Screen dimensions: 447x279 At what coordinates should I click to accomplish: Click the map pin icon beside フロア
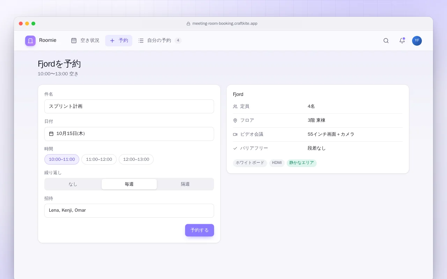pyautogui.click(x=235, y=120)
